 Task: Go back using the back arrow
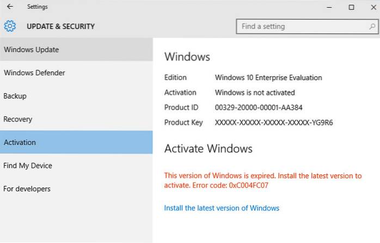(10, 7)
